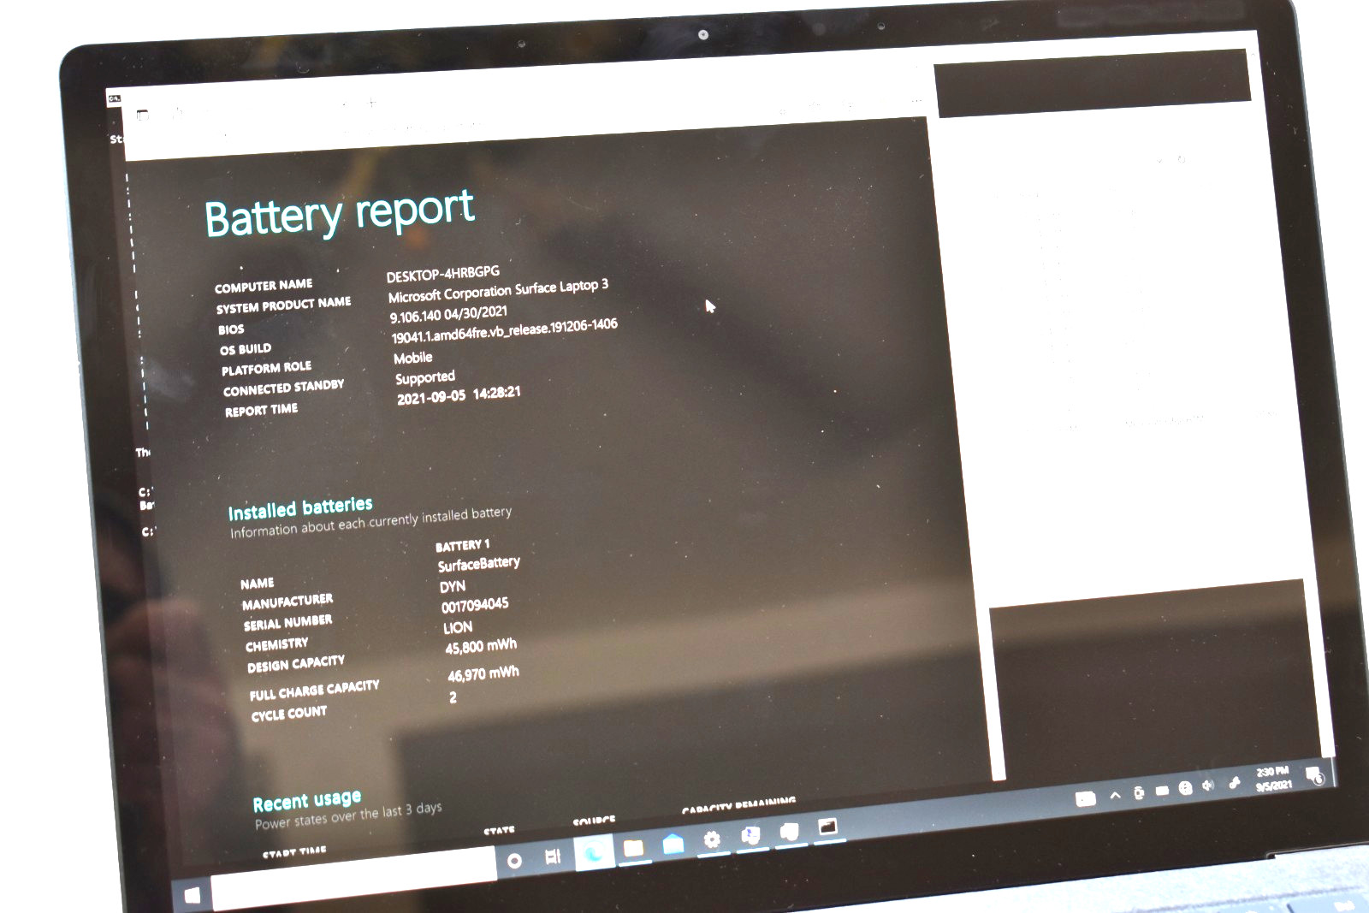Open File Explorer from the taskbar
Viewport: 1369px width, 913px height.
coord(633,848)
